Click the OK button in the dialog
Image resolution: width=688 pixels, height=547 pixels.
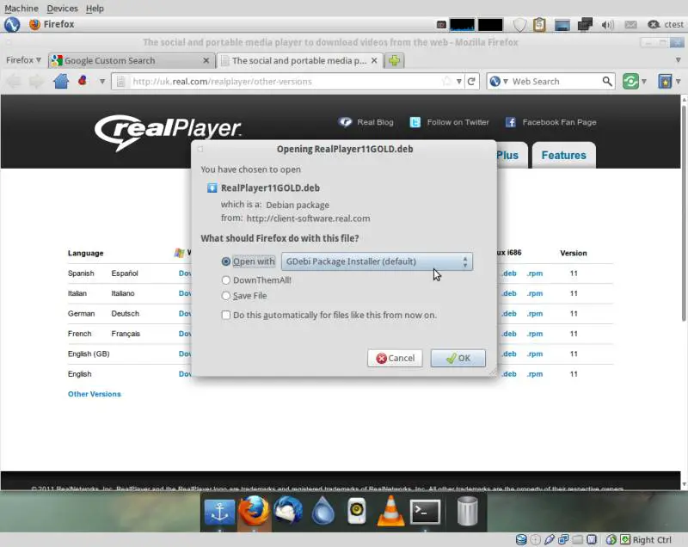458,358
